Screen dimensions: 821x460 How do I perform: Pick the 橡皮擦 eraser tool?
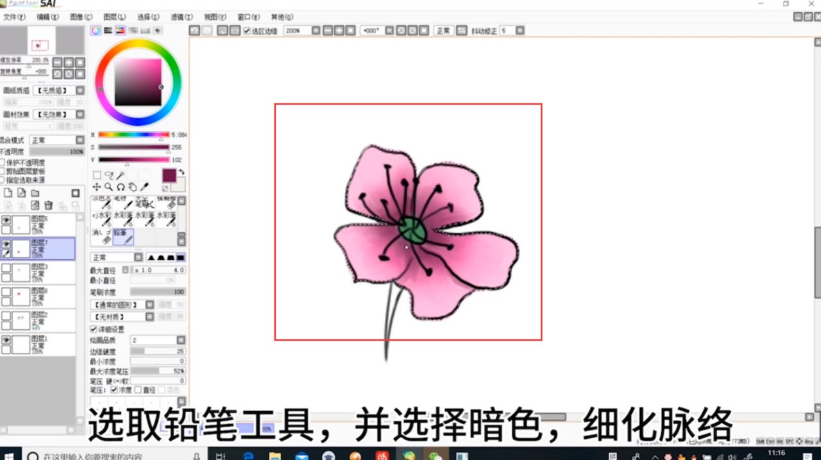pyautogui.click(x=103, y=237)
